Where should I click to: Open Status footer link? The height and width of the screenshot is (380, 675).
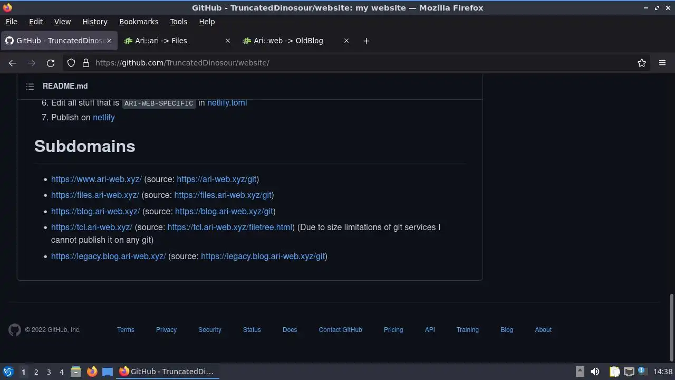(x=252, y=330)
